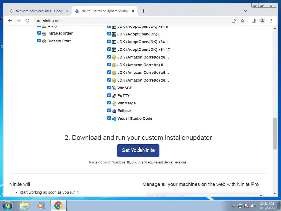The height and width of the screenshot is (211, 281).
Task: Click the JDK (AdoptOpenJDK) x64 11 icon
Action: (x=114, y=42)
